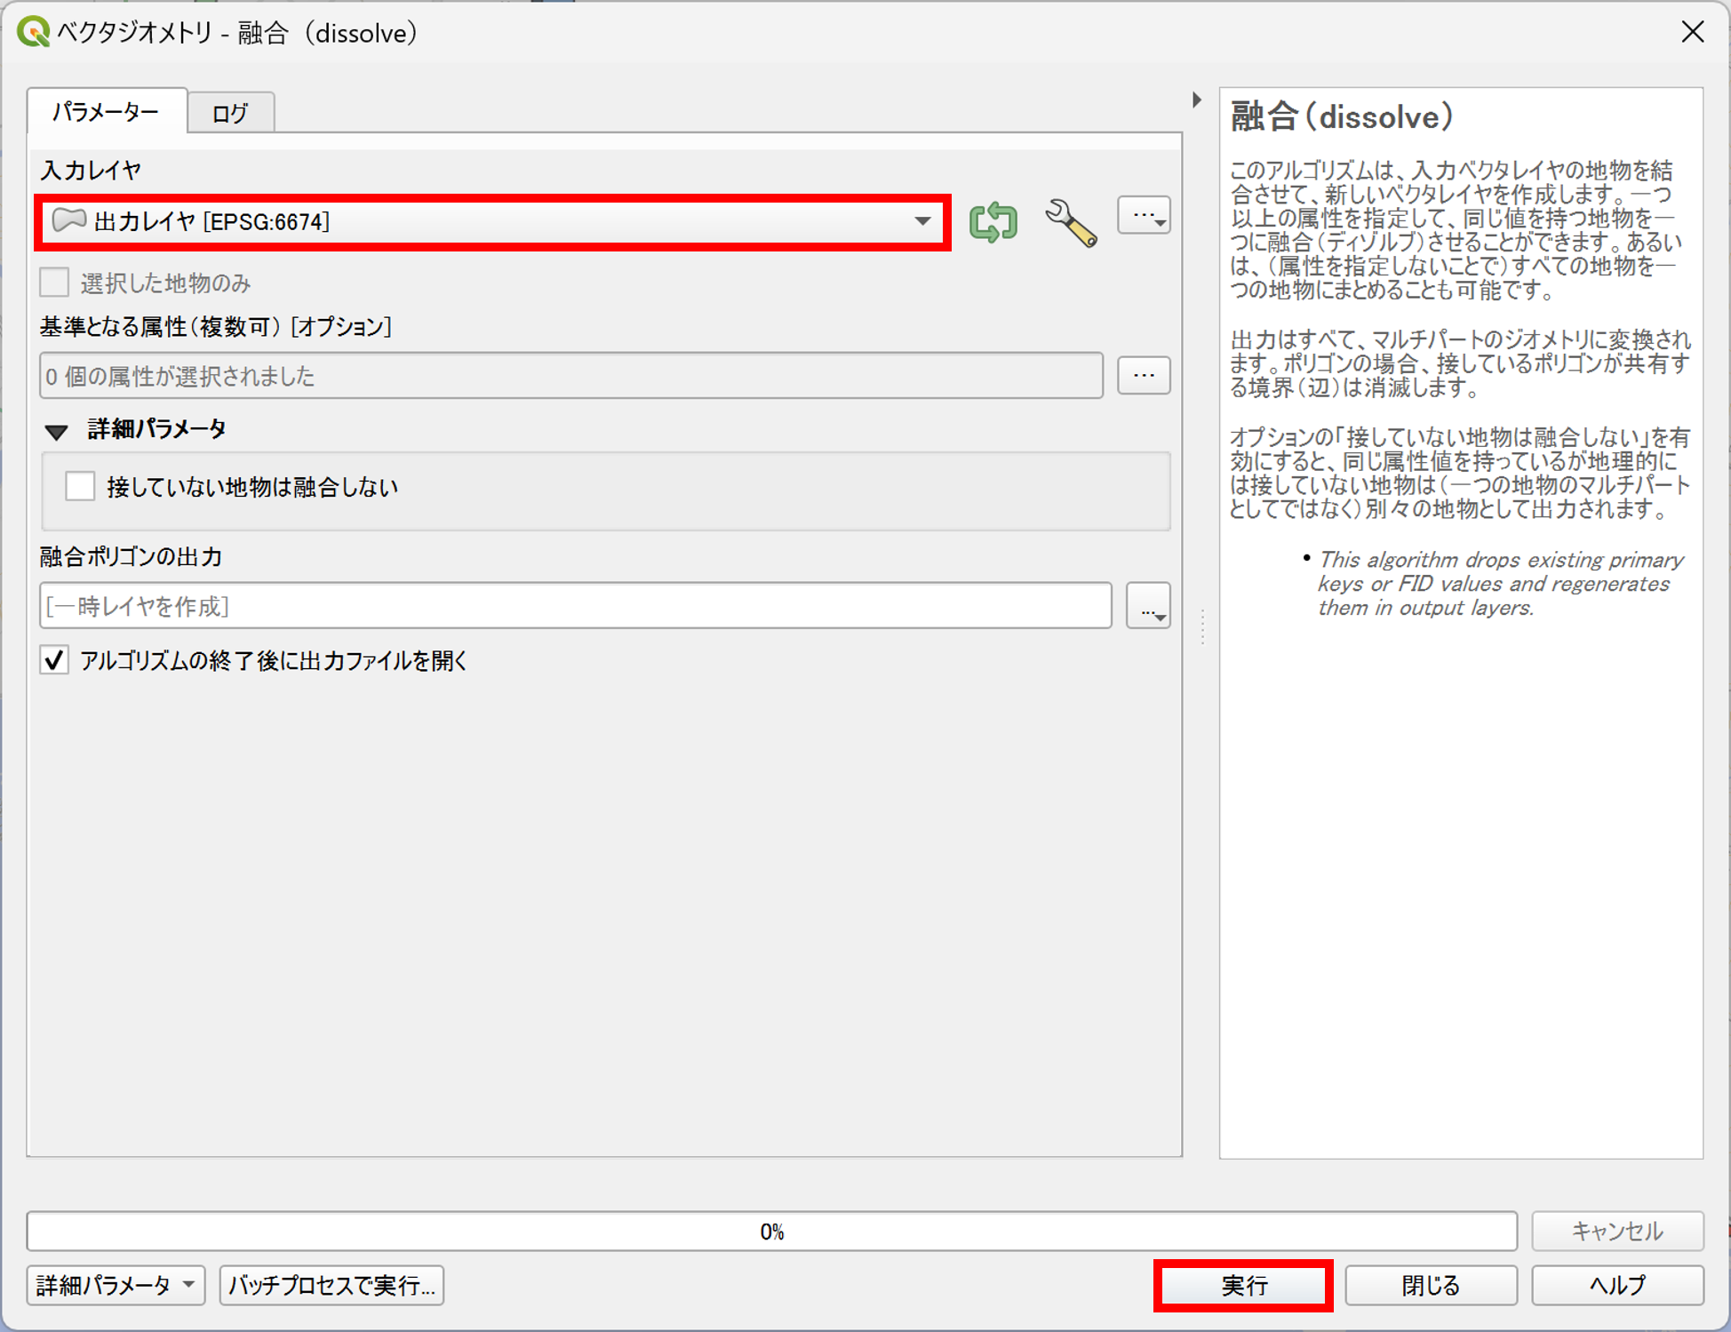Click the 実行 button
This screenshot has height=1332, width=1731.
click(1243, 1285)
